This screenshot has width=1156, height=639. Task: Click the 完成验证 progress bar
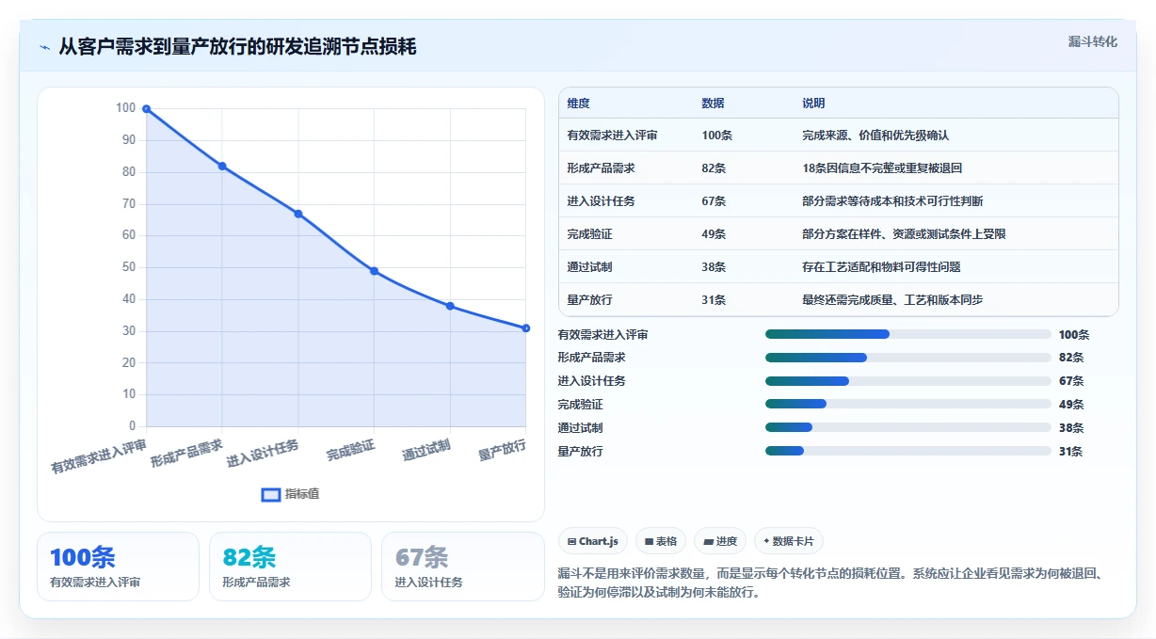[908, 405]
